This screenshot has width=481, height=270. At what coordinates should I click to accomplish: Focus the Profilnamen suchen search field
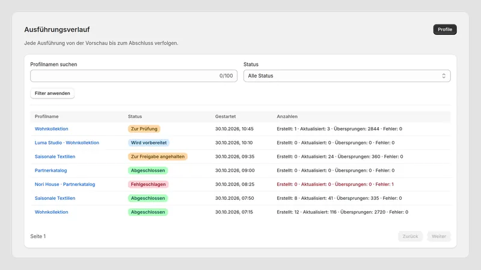[133, 76]
